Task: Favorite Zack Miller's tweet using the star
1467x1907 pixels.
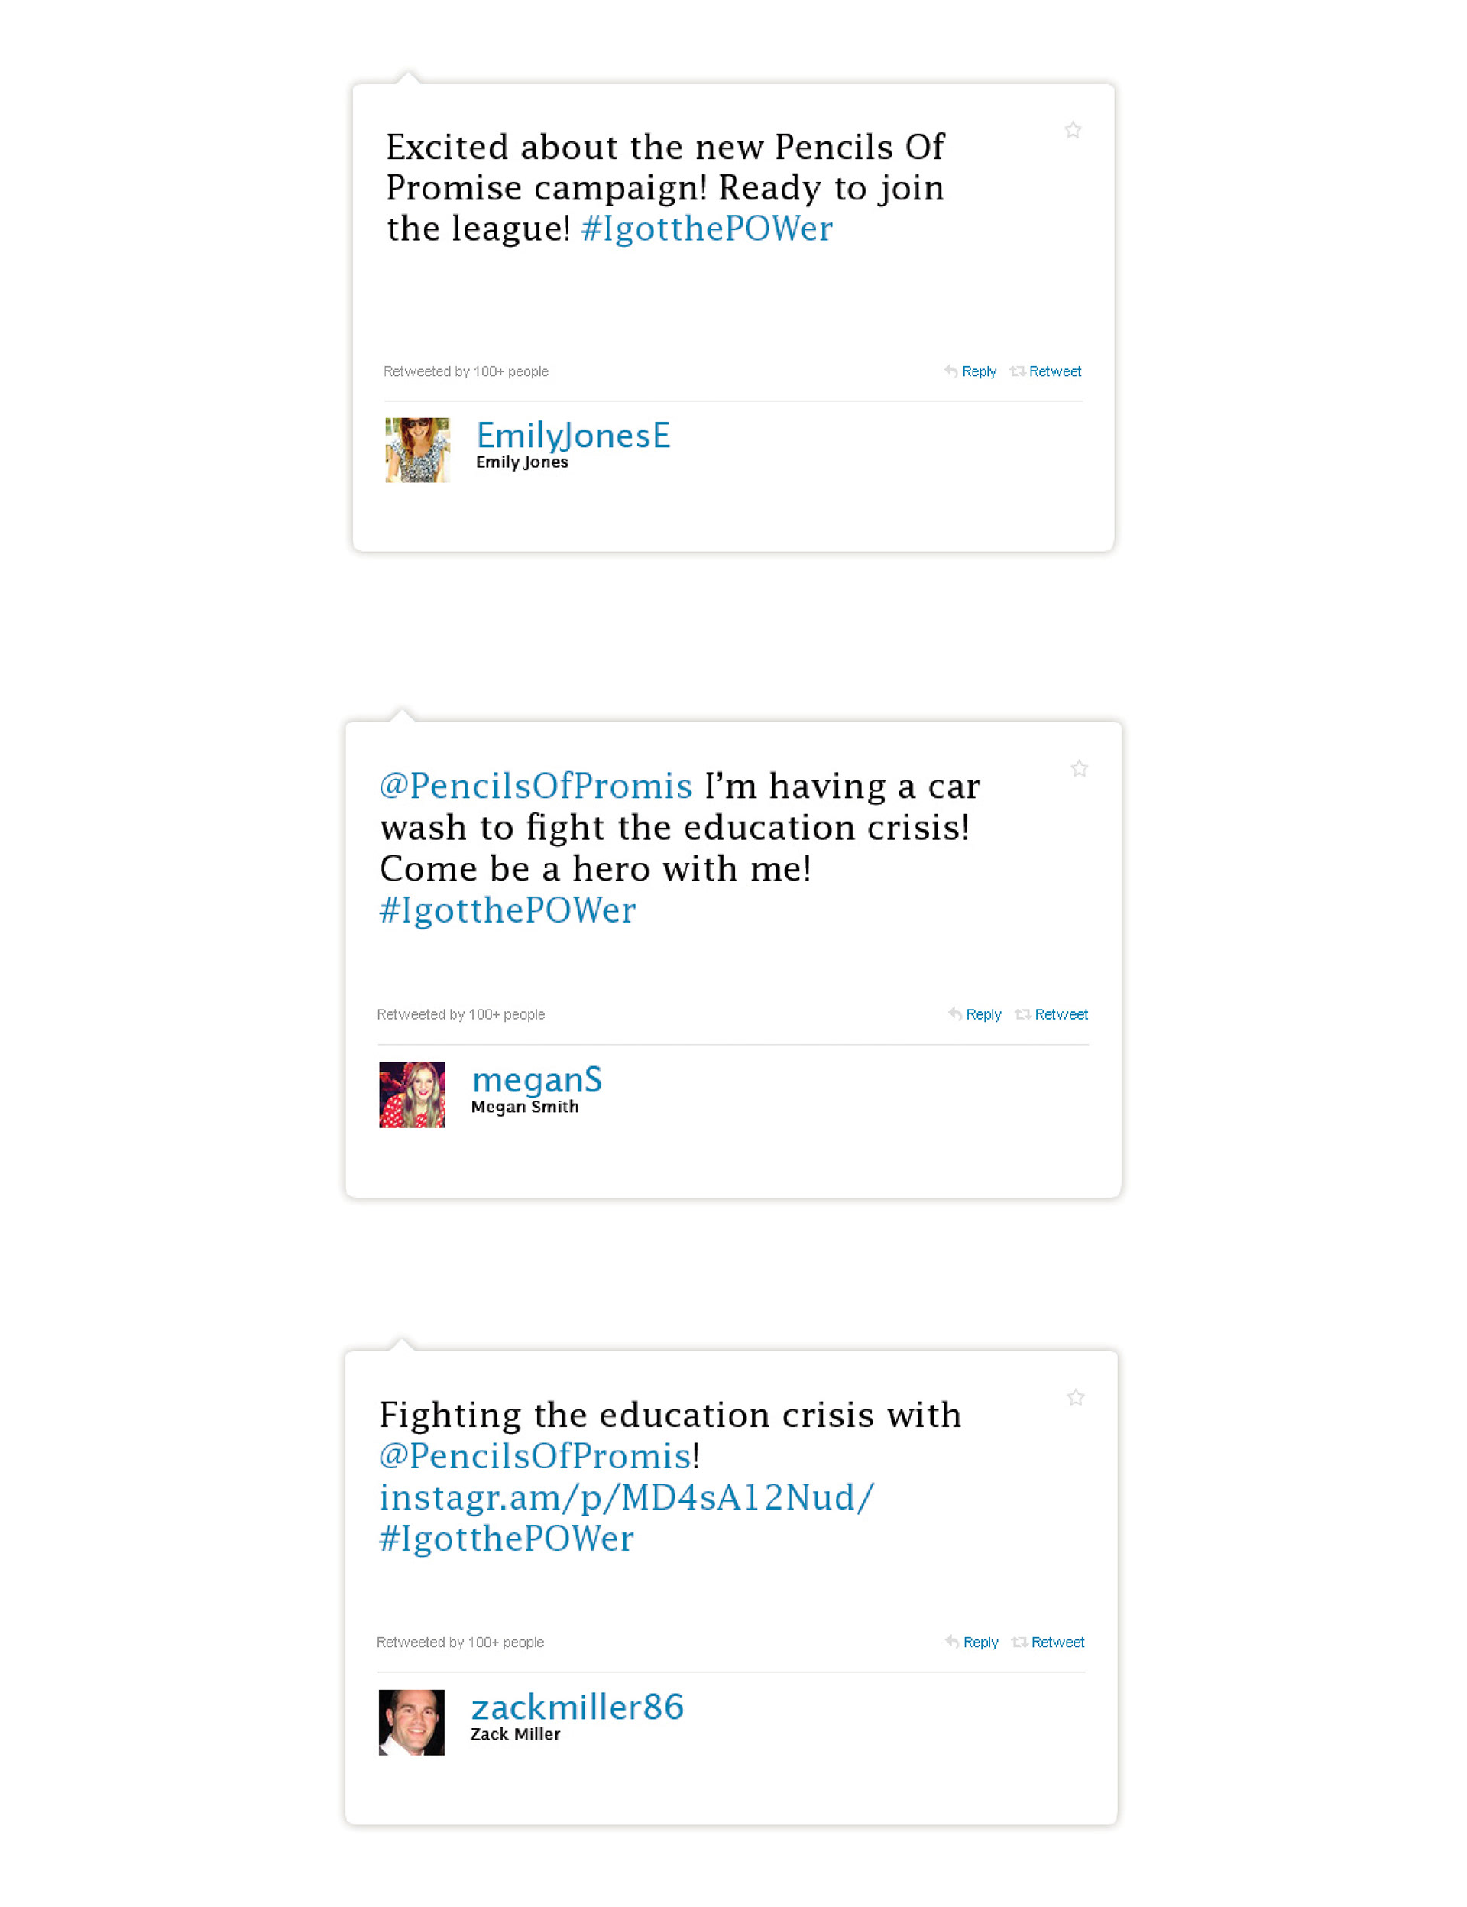Action: tap(1075, 1397)
